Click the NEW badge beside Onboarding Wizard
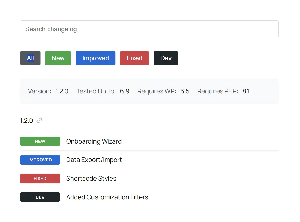The image size is (300, 222). 40,141
